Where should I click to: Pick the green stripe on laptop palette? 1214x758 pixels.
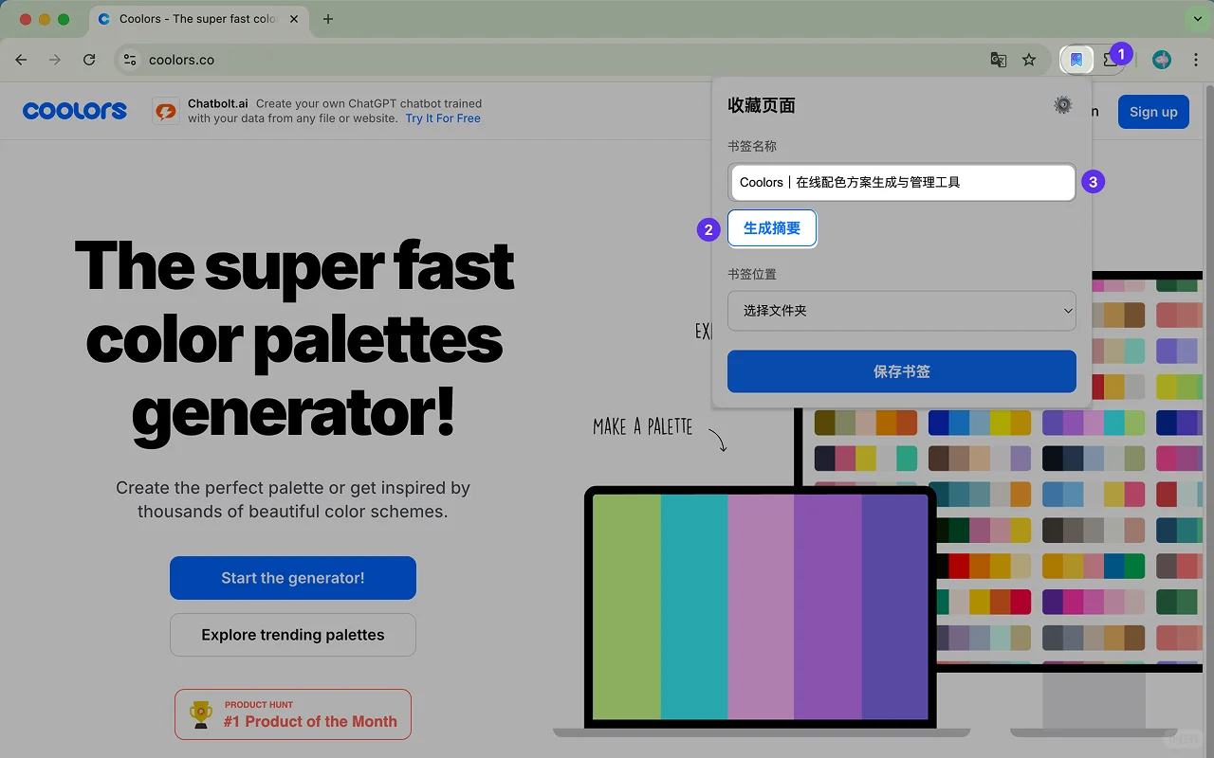click(x=627, y=606)
